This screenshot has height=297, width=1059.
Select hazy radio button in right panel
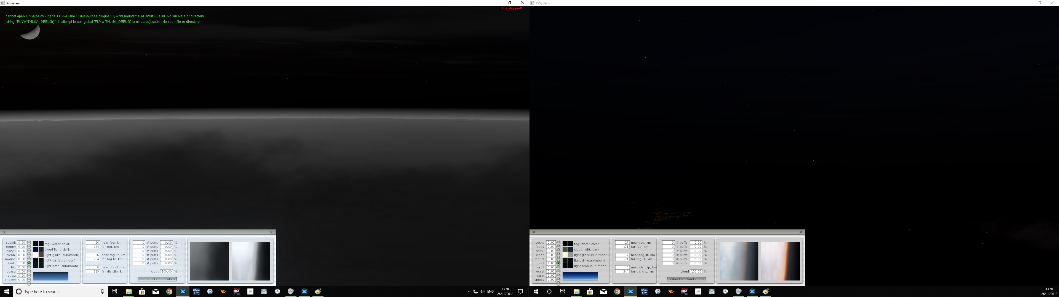tap(558, 251)
